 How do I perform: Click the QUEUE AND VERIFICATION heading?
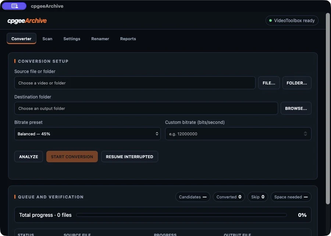(x=51, y=197)
